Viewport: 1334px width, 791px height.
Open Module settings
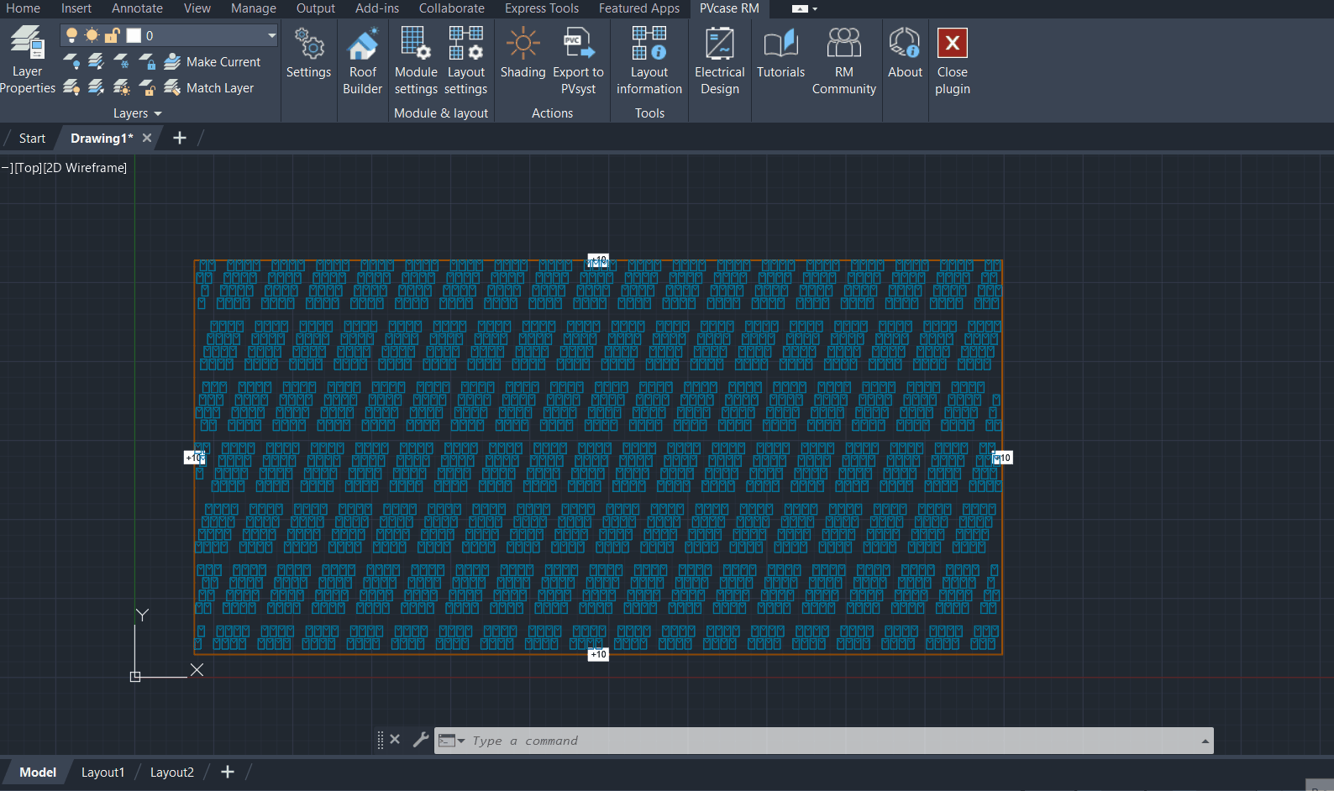(x=416, y=60)
